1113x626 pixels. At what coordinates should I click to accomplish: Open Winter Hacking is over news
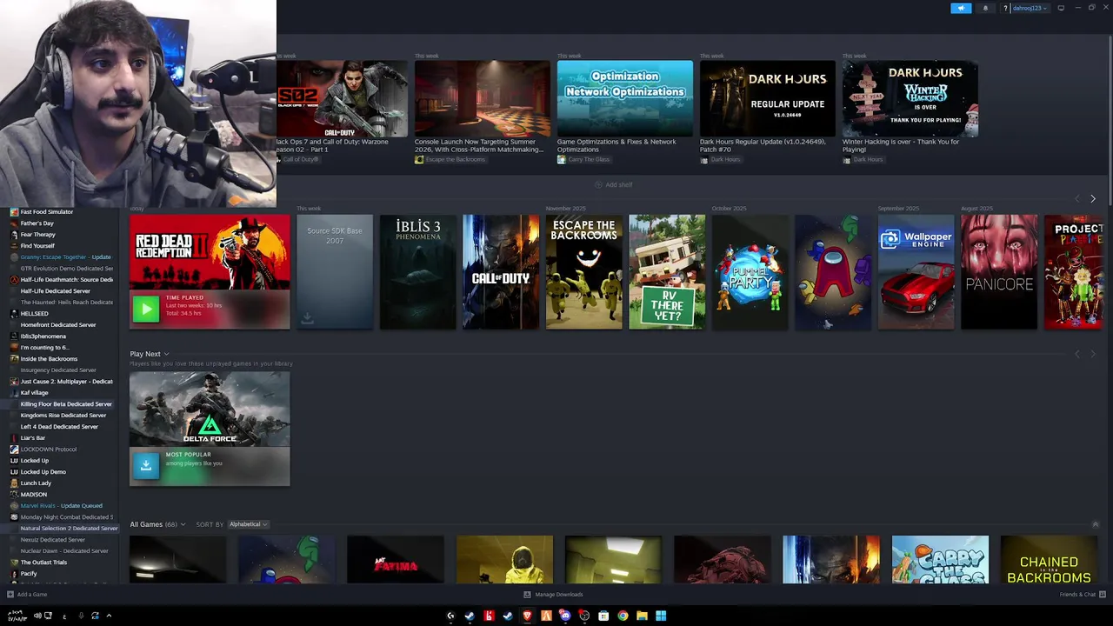pos(910,98)
